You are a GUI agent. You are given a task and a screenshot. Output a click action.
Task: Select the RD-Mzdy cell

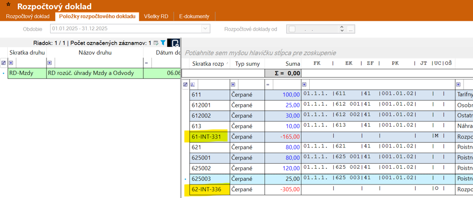(x=27, y=73)
